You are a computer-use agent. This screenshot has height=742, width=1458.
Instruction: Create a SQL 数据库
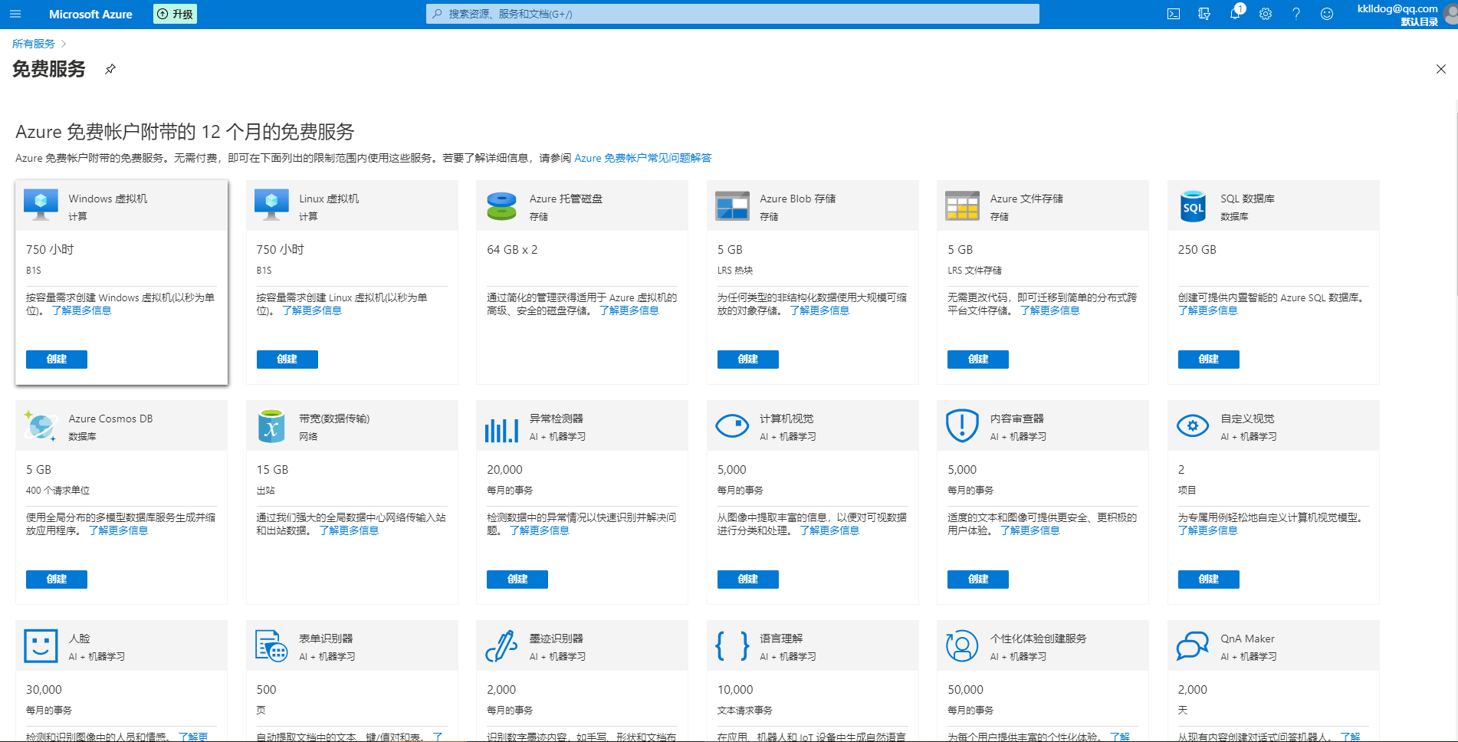(x=1208, y=360)
